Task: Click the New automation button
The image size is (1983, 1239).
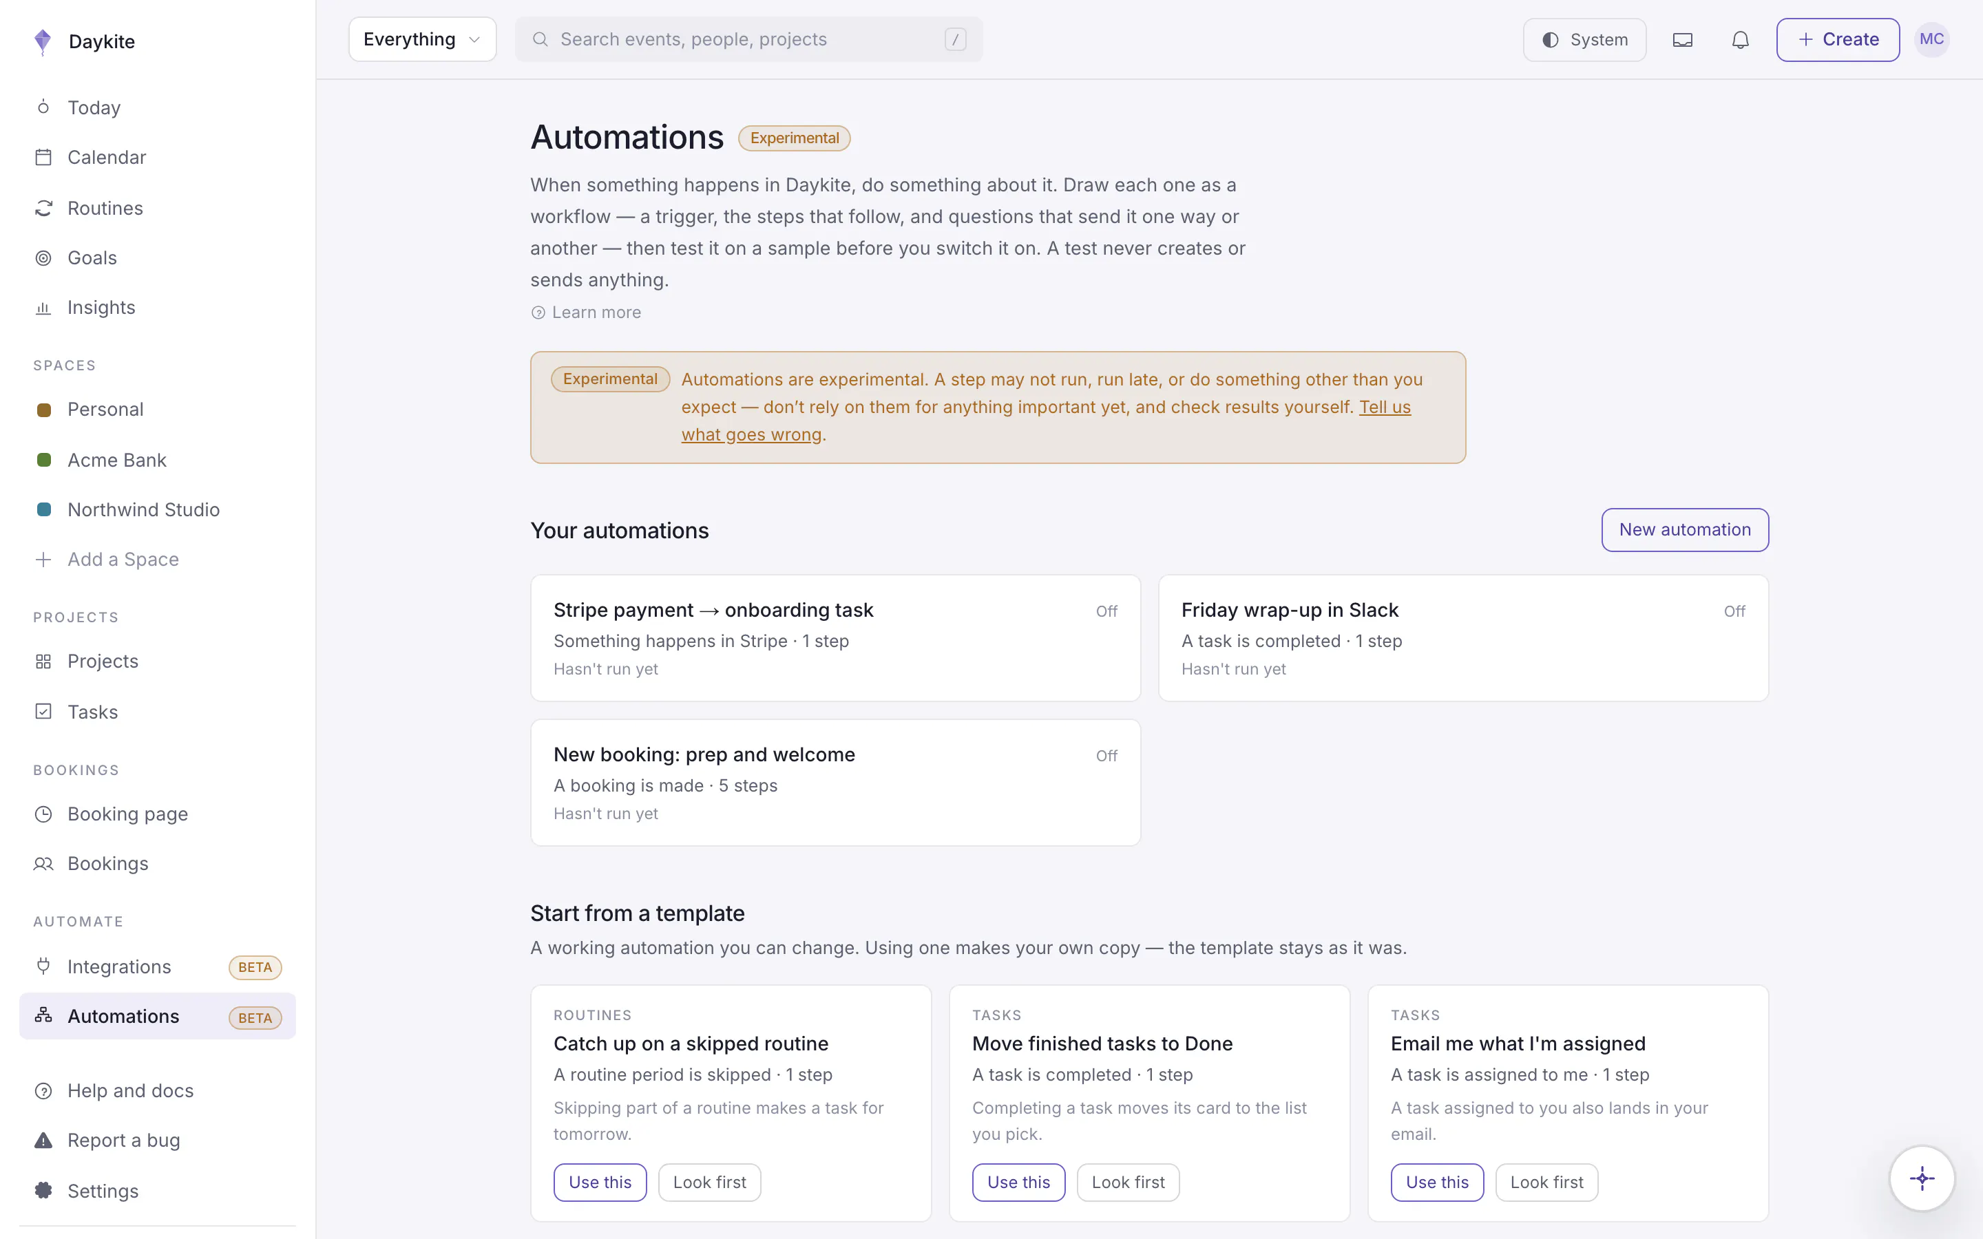Action: (1685, 530)
